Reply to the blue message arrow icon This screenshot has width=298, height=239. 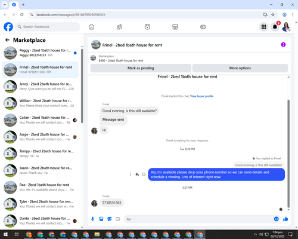(x=137, y=174)
